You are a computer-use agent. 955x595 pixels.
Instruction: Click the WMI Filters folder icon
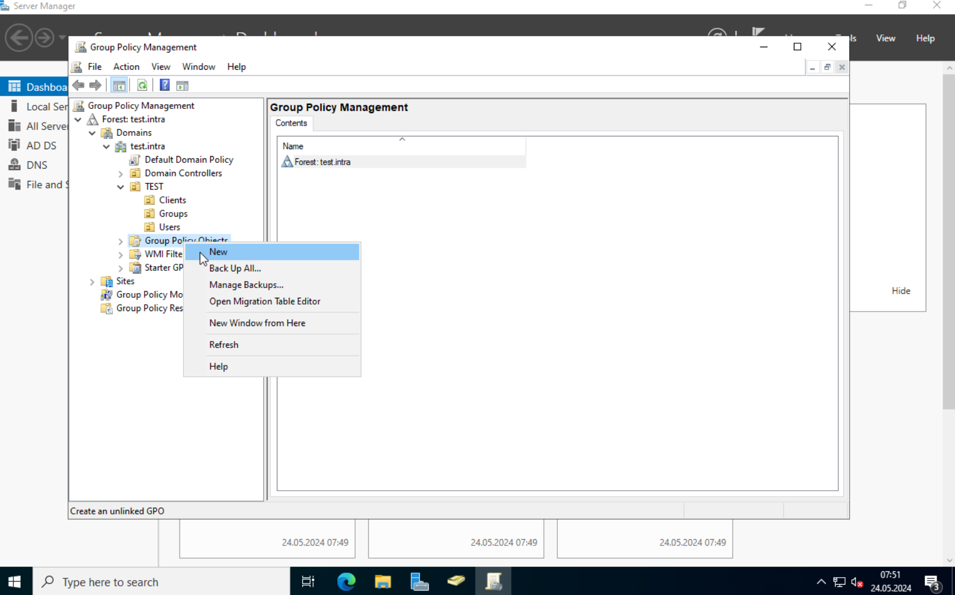click(x=135, y=254)
